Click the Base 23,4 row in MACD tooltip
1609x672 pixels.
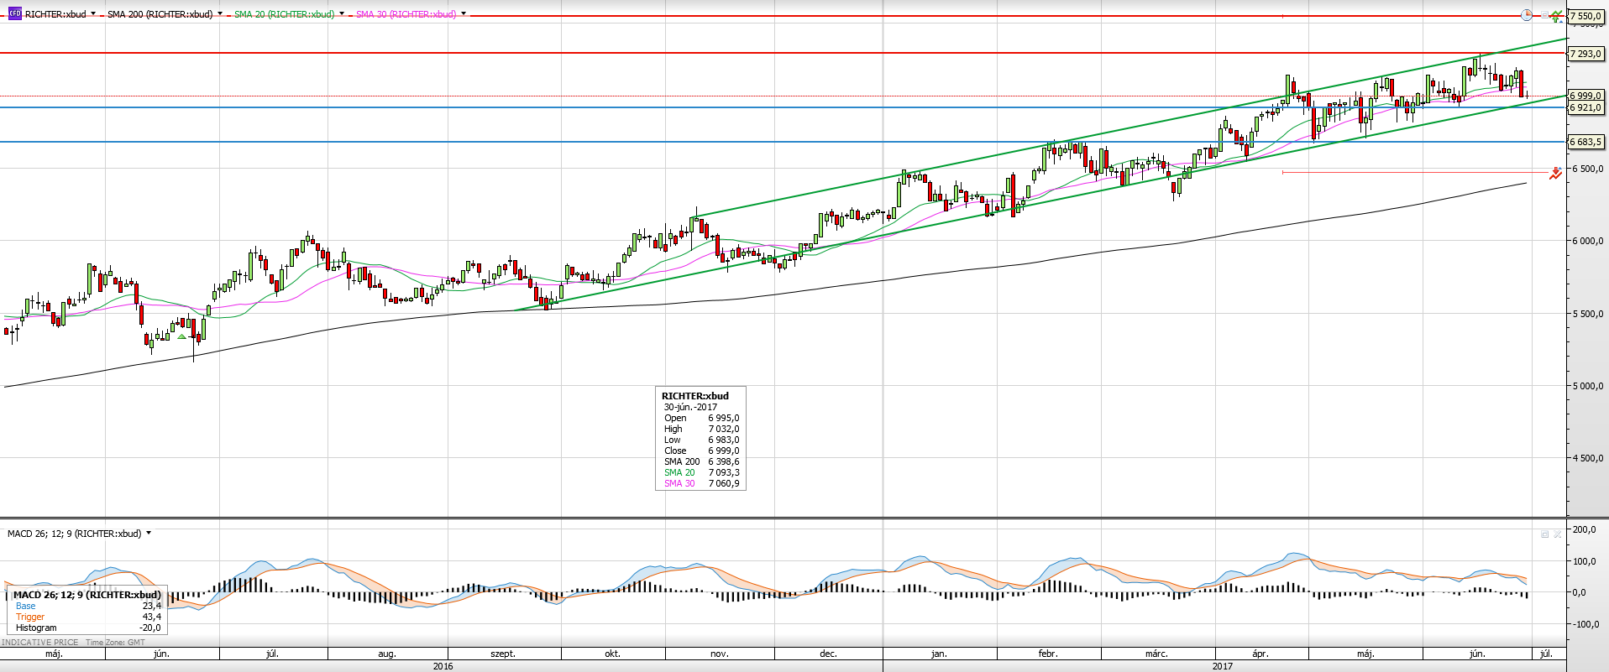[x=88, y=606]
